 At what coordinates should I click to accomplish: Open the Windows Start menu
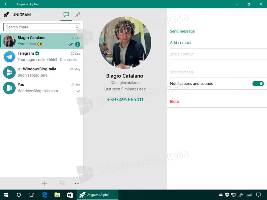6,195
